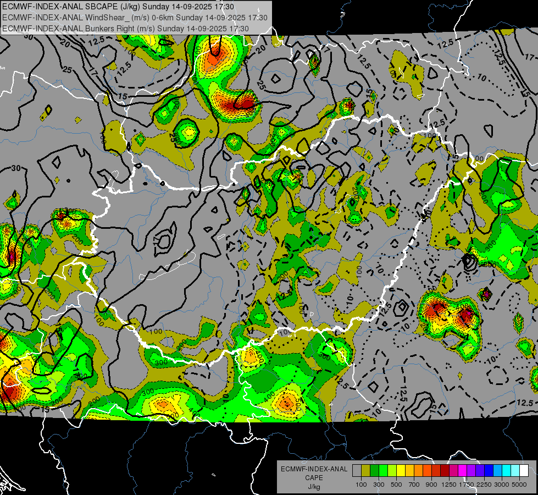This screenshot has height=495, width=538.
Task: Click the CAPE label in the legend
Action: click(314, 478)
